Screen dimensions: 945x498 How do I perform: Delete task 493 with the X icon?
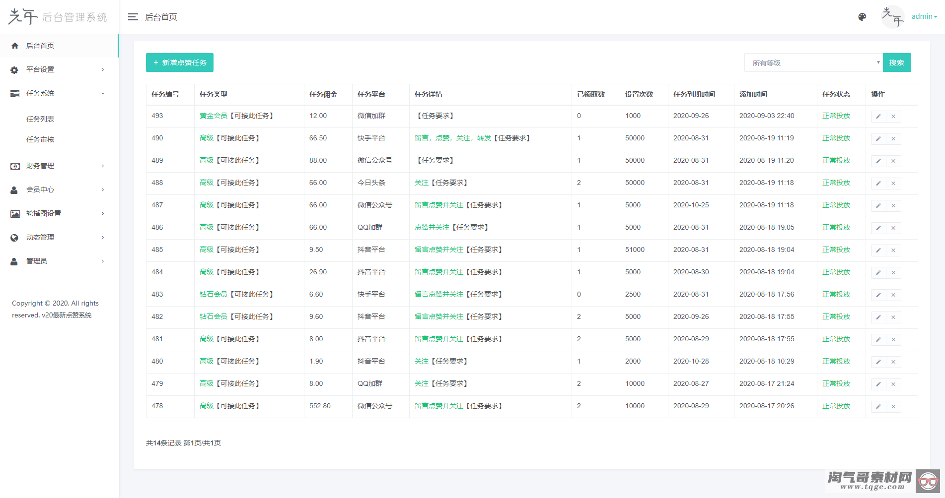[x=893, y=117]
